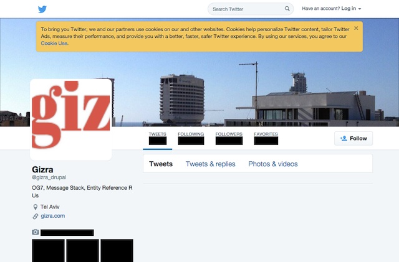Focus the Search Twitter field
This screenshot has height=262, width=399.
tap(251, 9)
